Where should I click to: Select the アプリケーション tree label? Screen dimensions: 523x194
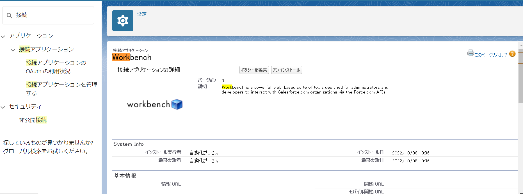pos(31,36)
